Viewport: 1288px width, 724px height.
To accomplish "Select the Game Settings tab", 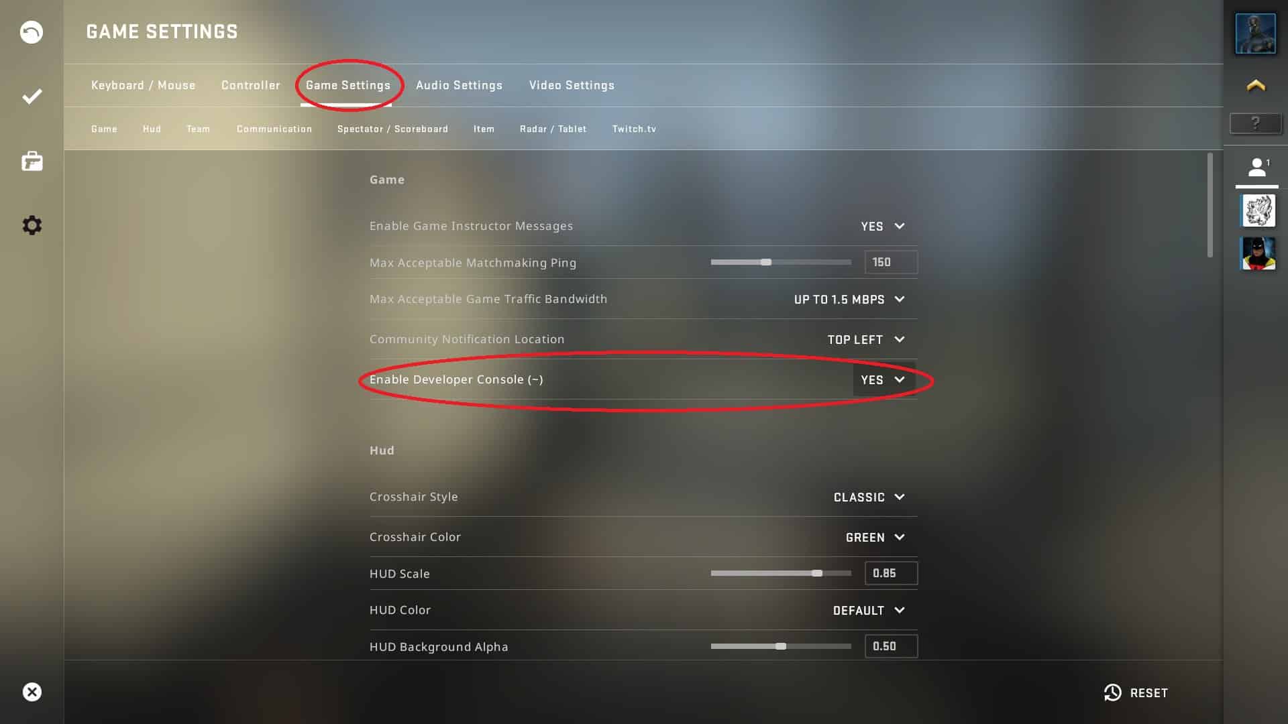I will click(x=347, y=85).
